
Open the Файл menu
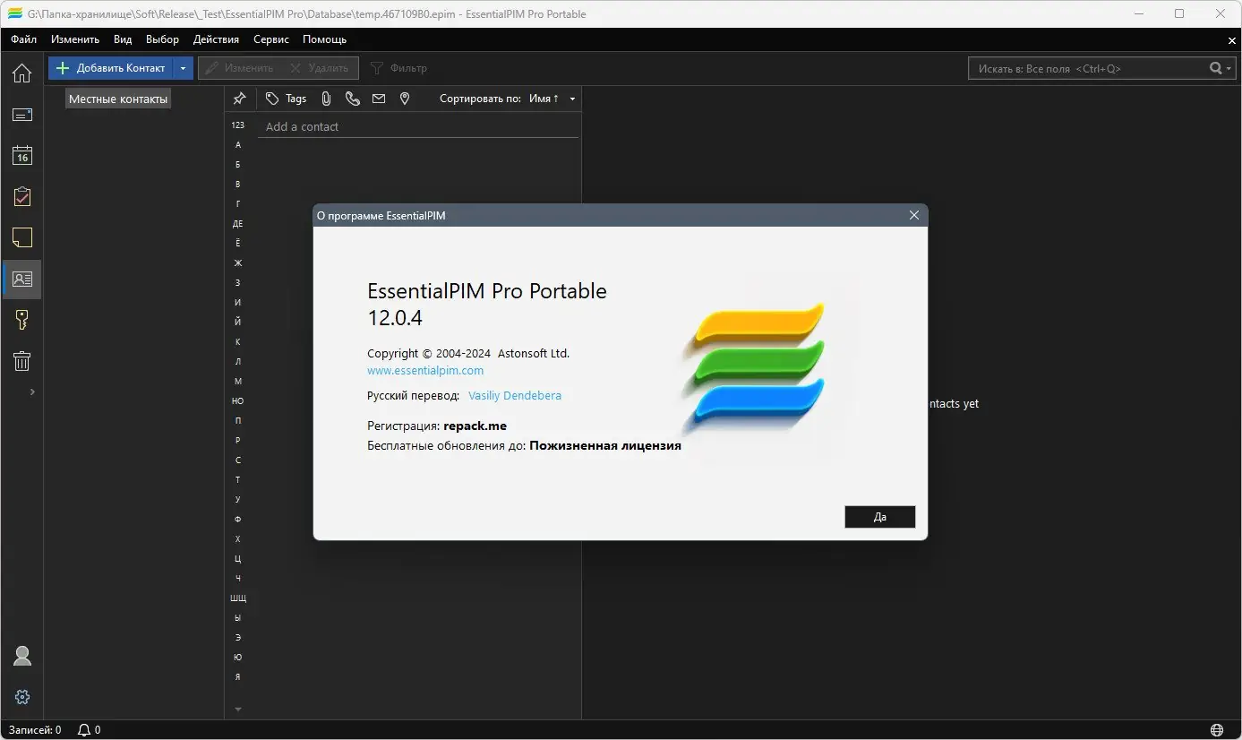(24, 39)
